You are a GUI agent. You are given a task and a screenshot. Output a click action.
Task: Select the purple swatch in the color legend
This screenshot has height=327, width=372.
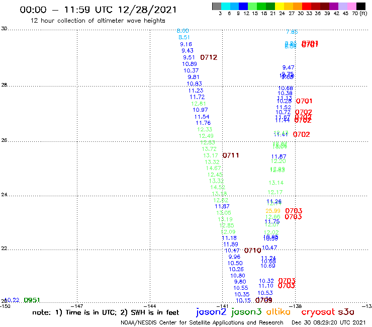pyautogui.click(x=334, y=6)
